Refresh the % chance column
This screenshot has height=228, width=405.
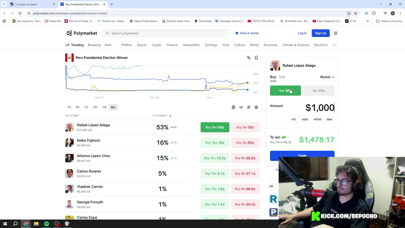pos(170,116)
